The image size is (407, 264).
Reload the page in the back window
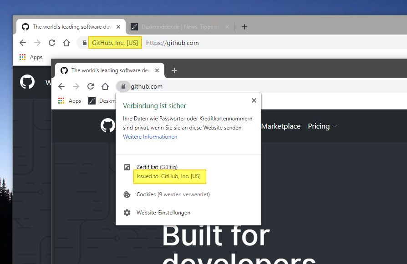point(52,43)
